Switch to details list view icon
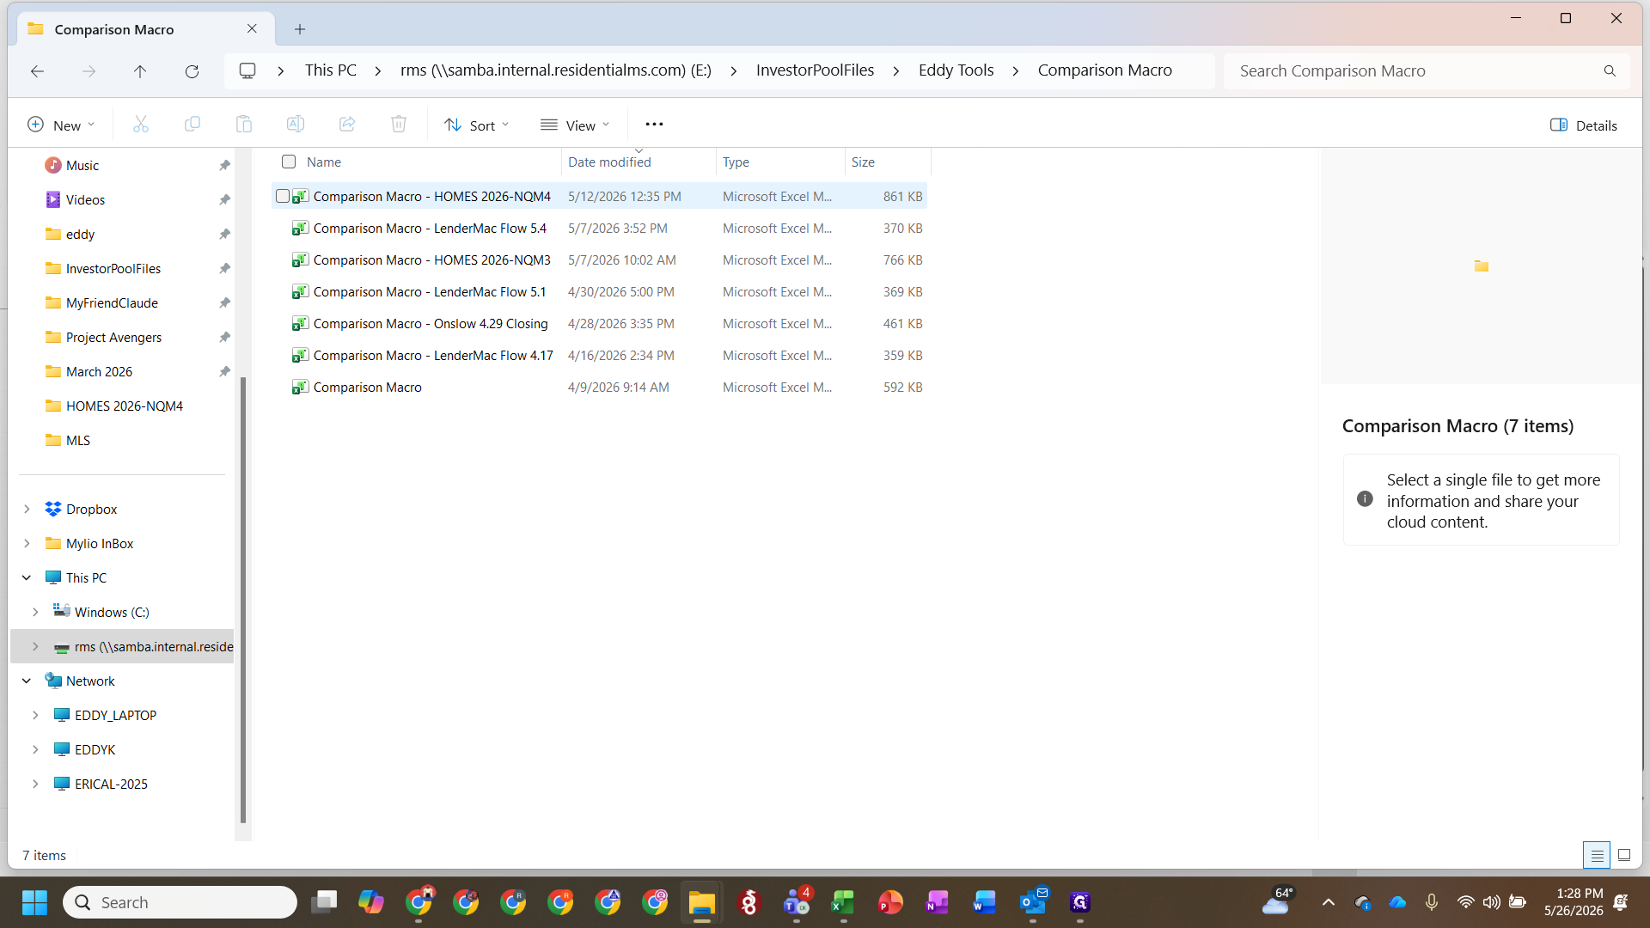This screenshot has width=1650, height=928. coord(1597,856)
